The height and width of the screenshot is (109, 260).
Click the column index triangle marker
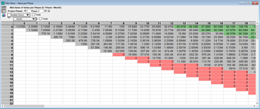[37, 19]
